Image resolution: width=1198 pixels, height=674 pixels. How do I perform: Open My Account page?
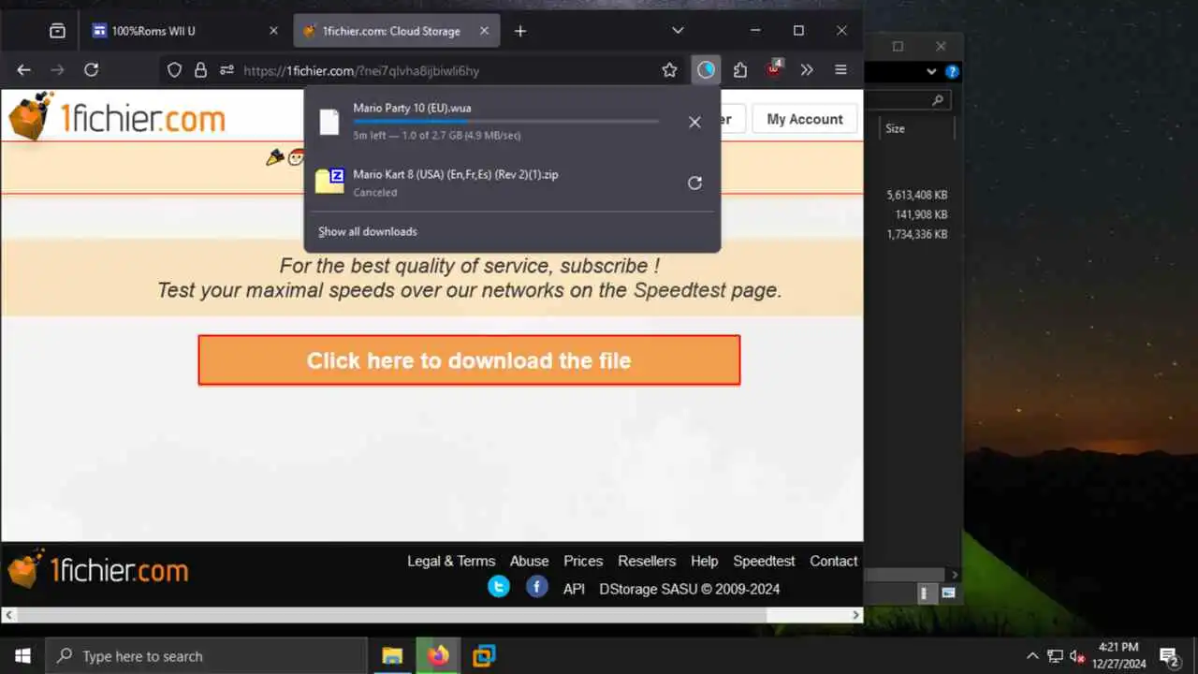pos(805,119)
